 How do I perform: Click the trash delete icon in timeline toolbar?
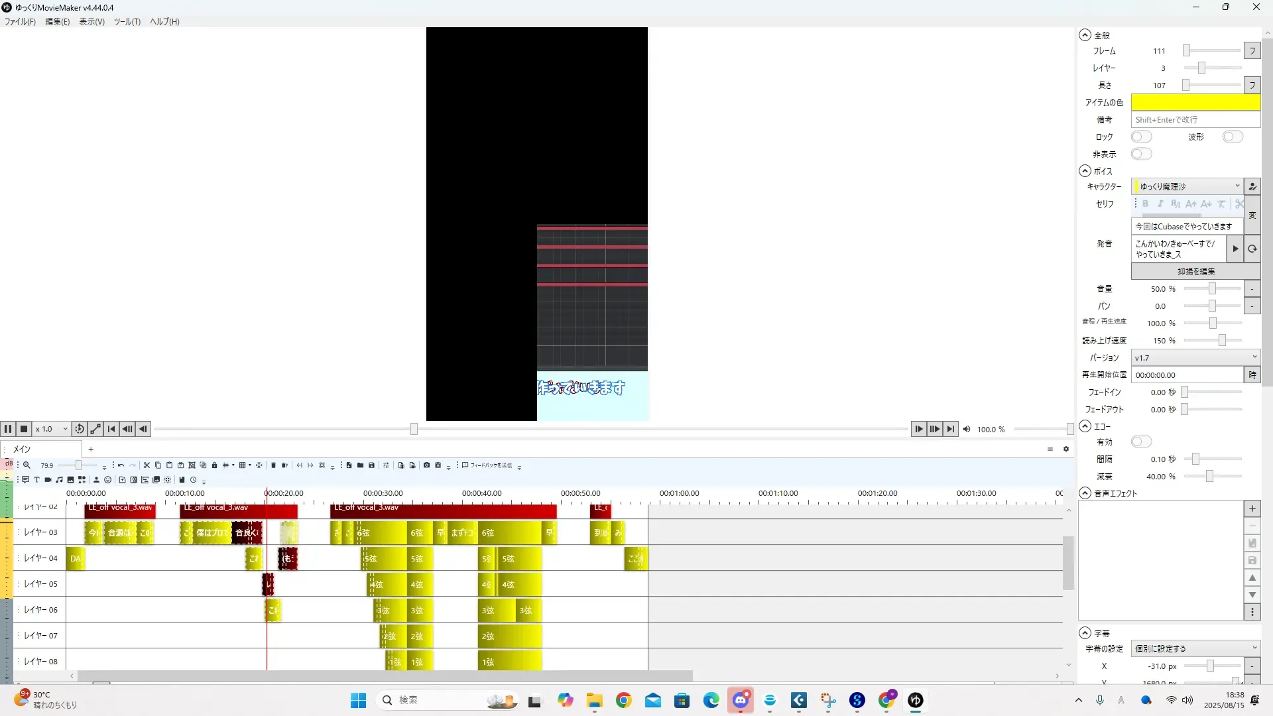273,465
